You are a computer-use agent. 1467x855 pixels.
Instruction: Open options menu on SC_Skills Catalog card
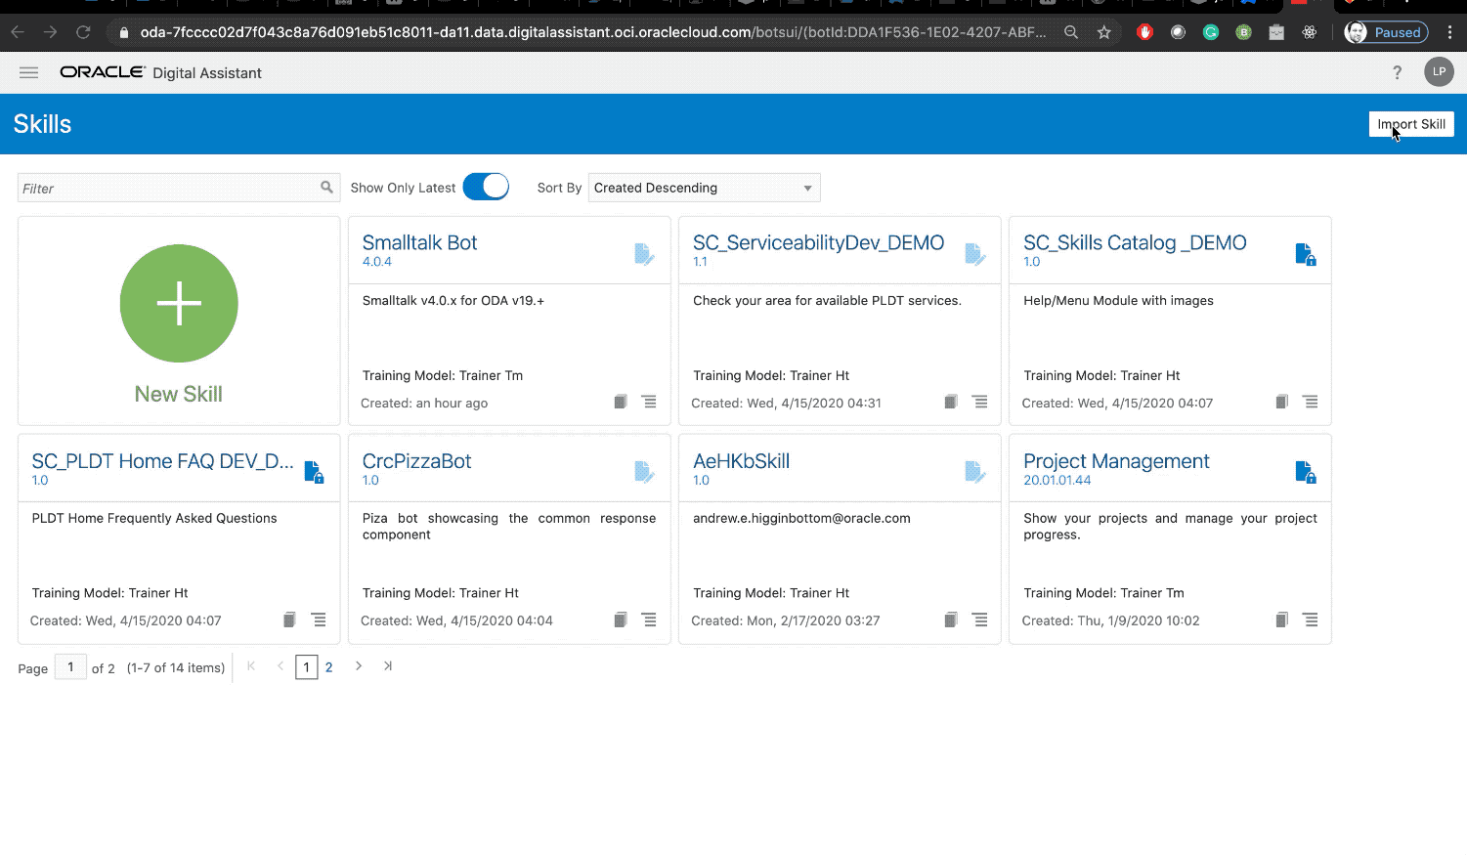[x=1311, y=402]
